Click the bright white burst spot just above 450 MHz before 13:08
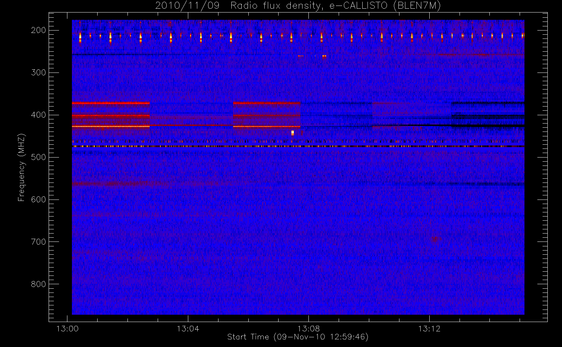The height and width of the screenshot is (347, 562). (x=292, y=133)
